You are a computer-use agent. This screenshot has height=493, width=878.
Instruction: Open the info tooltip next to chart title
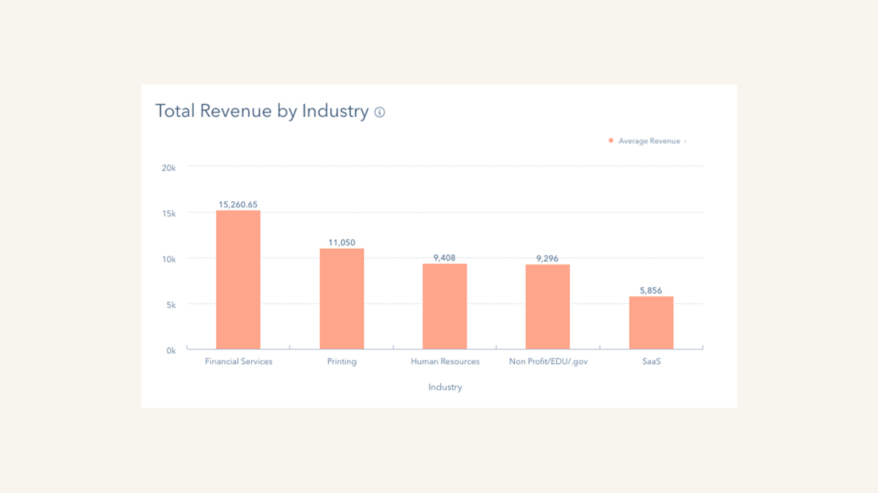tap(379, 113)
